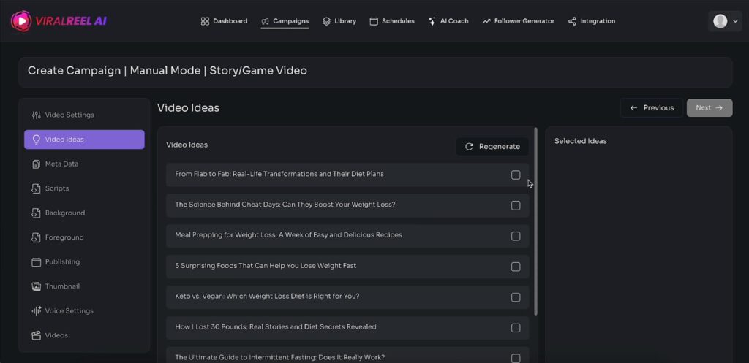749x363 pixels.
Task: Select the Videos sidebar step
Action: coord(84,335)
